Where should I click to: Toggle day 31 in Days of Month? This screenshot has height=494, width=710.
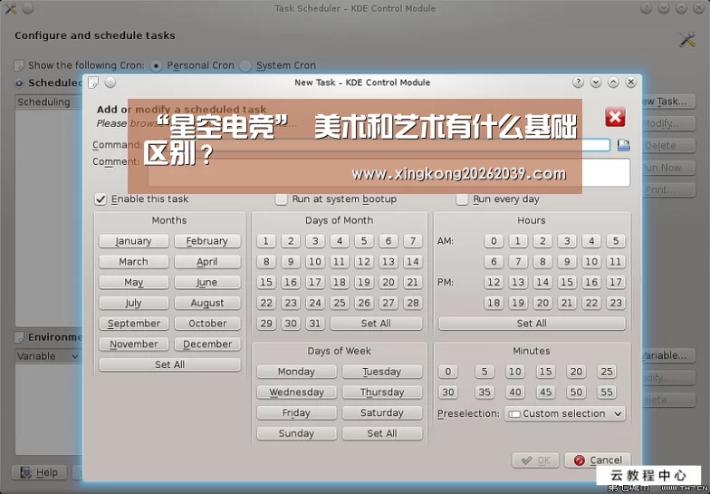click(315, 324)
